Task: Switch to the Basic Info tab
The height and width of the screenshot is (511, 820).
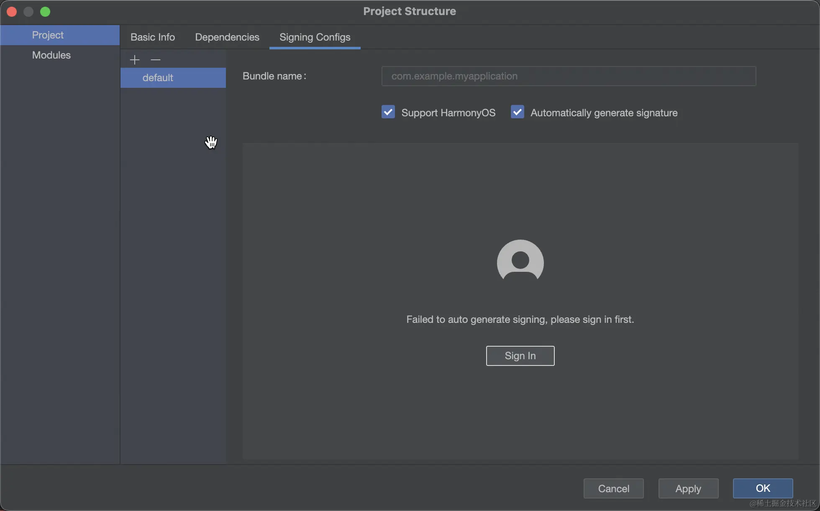Action: (x=153, y=37)
